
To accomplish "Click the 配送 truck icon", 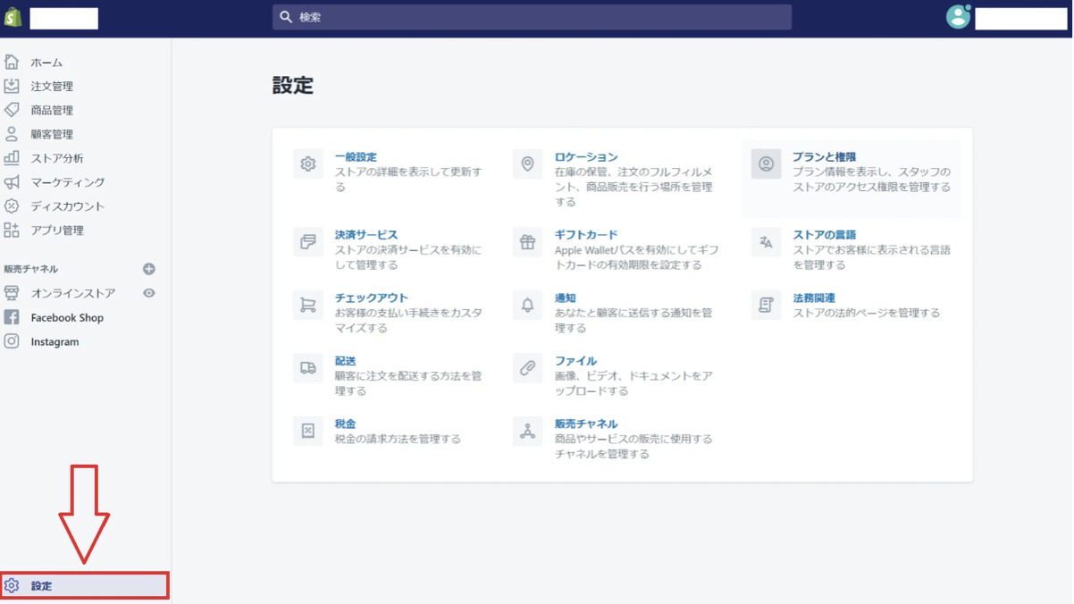I will point(308,368).
